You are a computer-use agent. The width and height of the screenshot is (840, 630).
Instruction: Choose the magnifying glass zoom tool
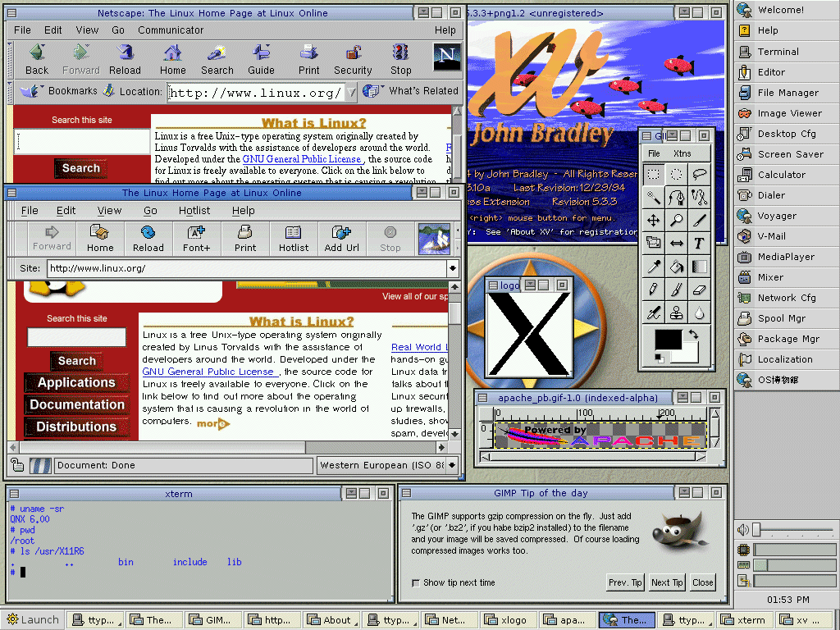coord(677,220)
